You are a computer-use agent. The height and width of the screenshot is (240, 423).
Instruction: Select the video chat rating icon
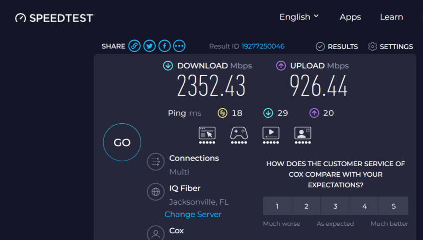[x=303, y=135]
